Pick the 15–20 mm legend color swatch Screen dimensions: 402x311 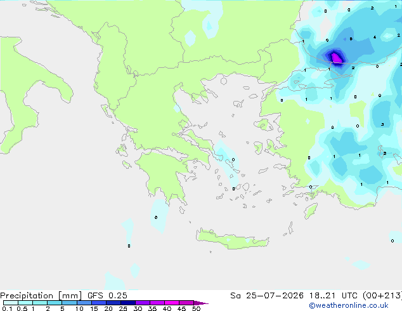[x=99, y=303]
